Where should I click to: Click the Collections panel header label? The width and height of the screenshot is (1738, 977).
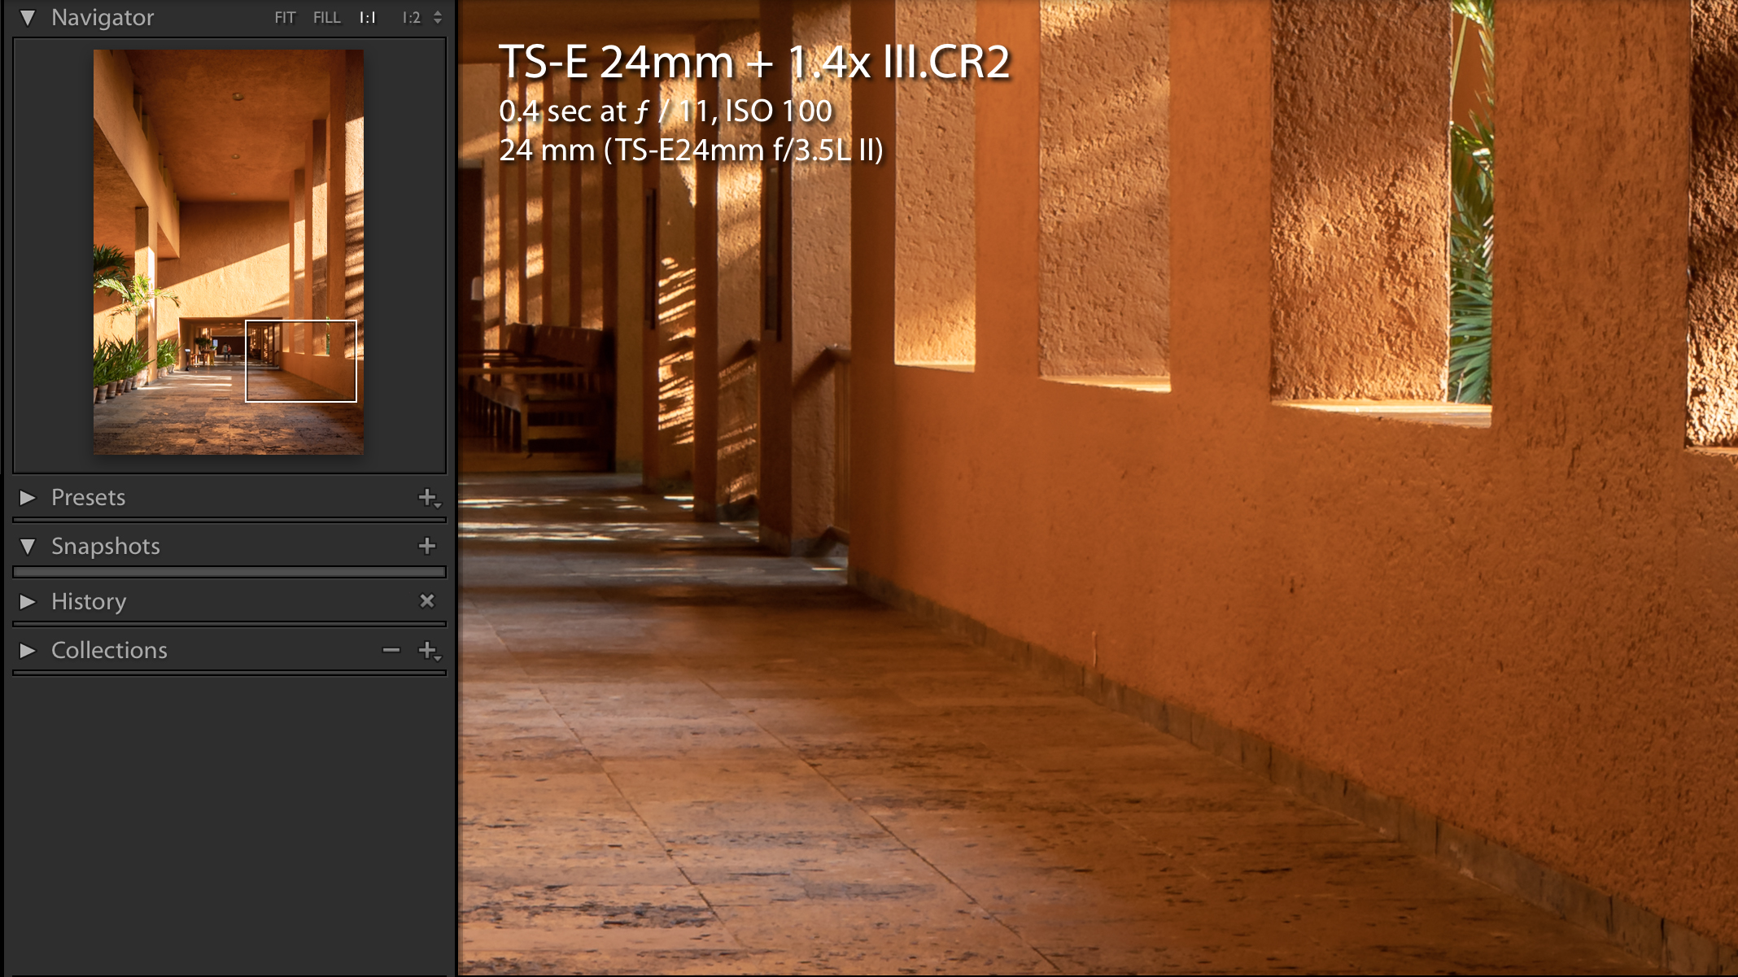click(109, 650)
